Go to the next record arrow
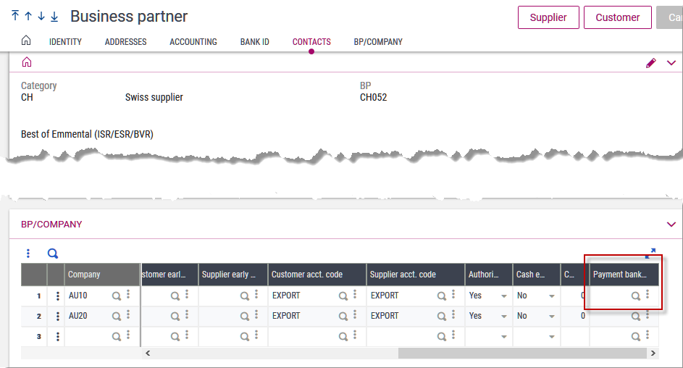The height and width of the screenshot is (368, 683). click(41, 16)
